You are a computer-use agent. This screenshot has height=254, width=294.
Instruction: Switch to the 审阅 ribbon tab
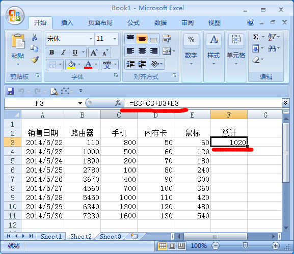[x=188, y=23]
